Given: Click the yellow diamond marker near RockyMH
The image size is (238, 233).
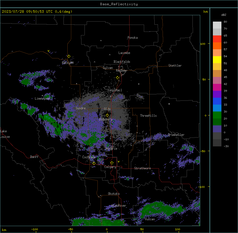Looking at the screenshot, I should point(69,56).
